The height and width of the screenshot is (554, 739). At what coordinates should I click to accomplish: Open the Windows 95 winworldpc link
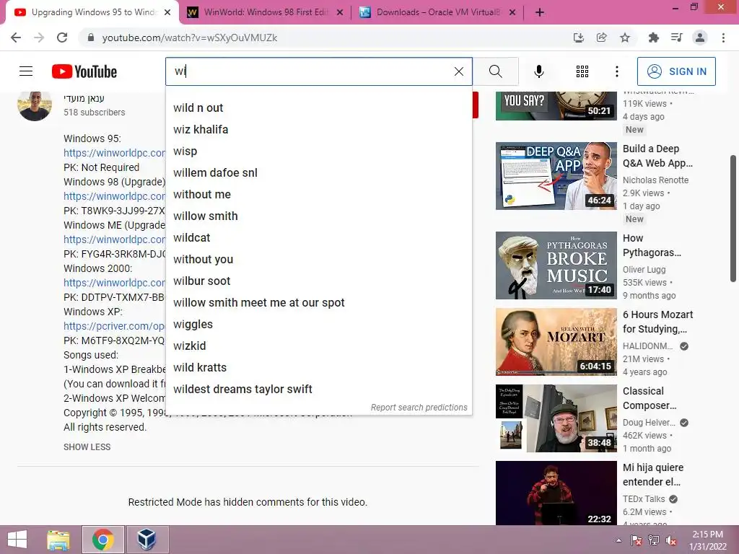115,153
